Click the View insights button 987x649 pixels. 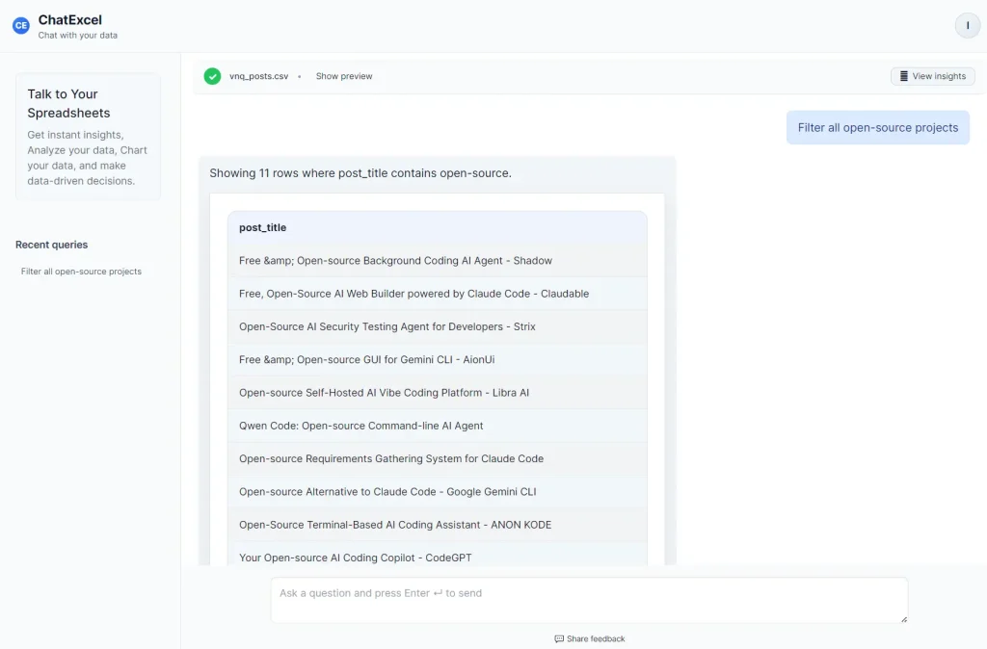point(933,76)
